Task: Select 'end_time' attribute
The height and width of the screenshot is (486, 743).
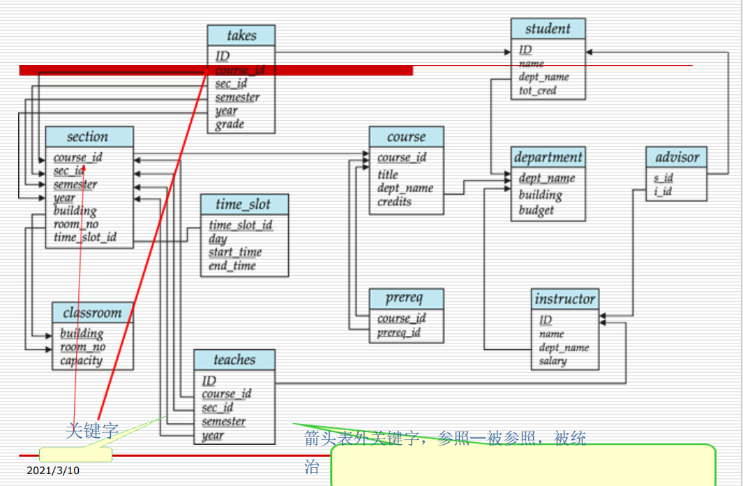Action: coord(232,266)
